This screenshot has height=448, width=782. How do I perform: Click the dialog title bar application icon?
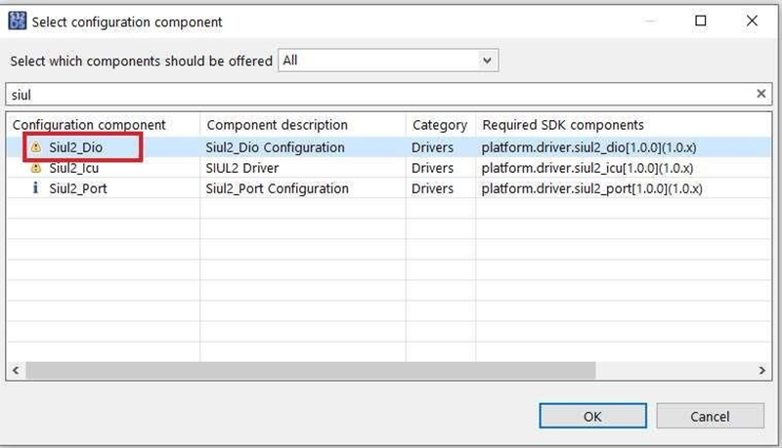point(16,20)
